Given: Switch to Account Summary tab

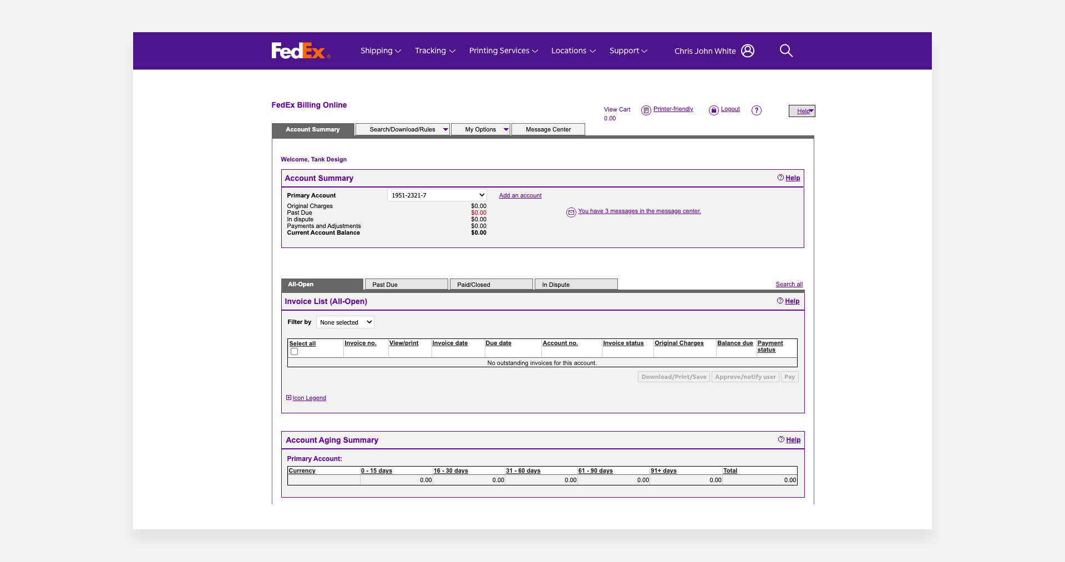Looking at the screenshot, I should pyautogui.click(x=313, y=129).
